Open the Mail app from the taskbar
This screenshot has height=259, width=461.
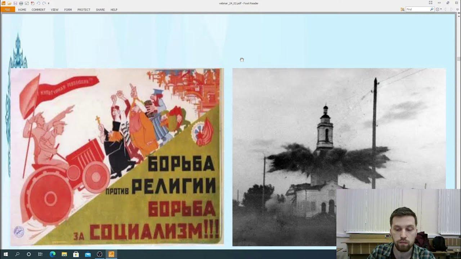(x=88, y=254)
